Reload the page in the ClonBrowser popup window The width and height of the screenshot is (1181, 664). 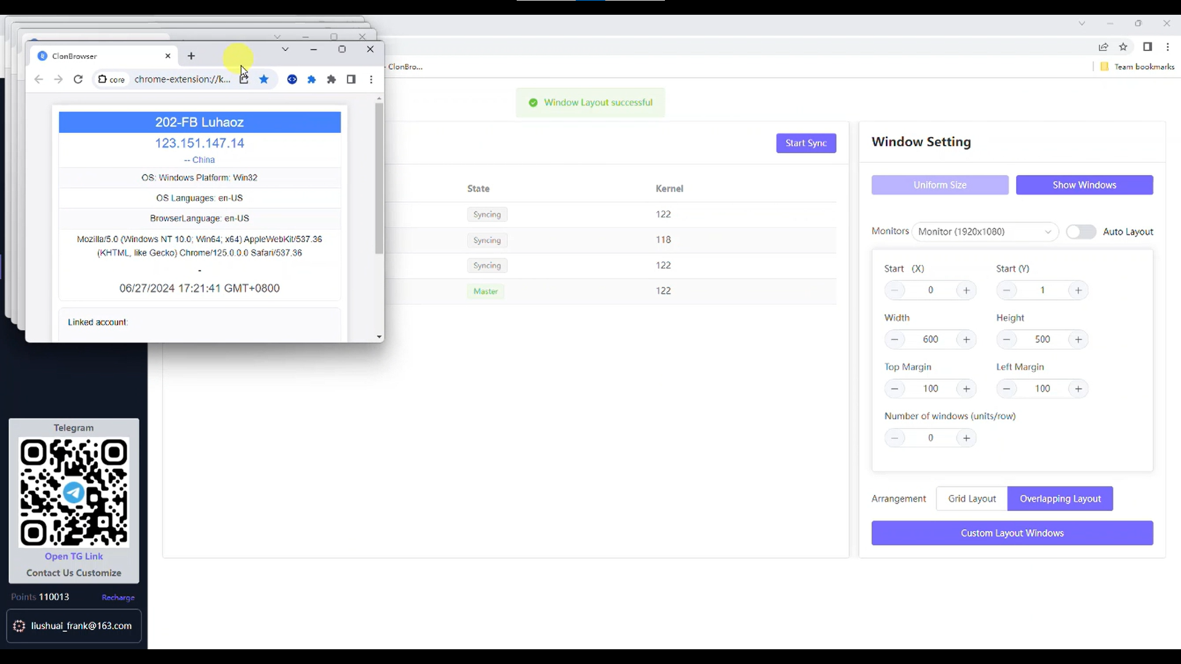78,79
